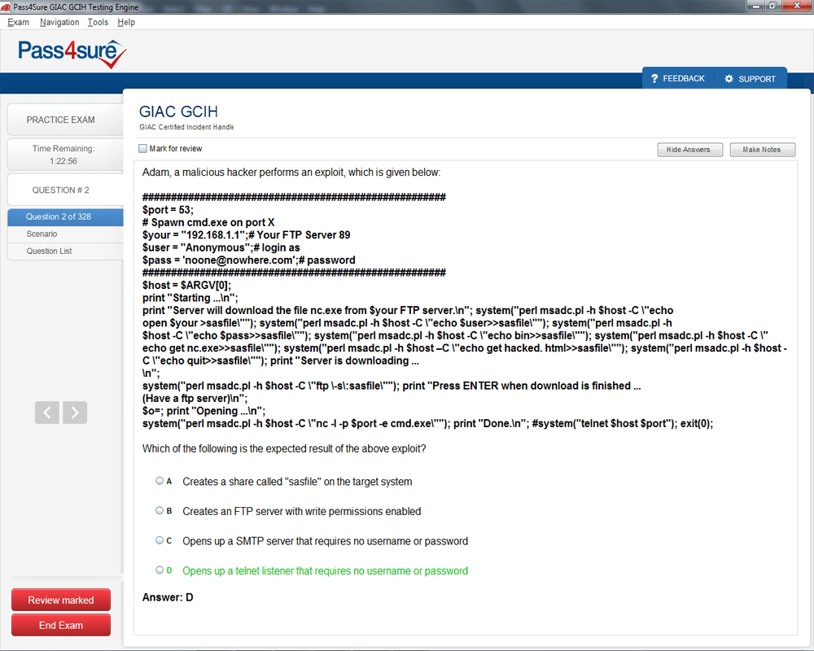Click the Hide Answers button
Screen dimensions: 814x651
[x=690, y=150]
